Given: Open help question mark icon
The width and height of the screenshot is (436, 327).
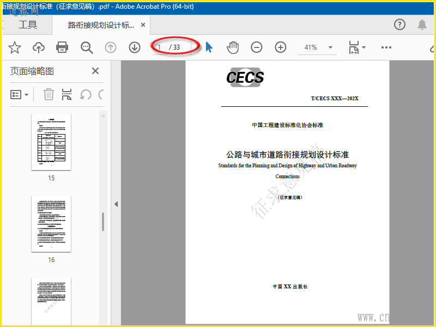Looking at the screenshot, I should pos(399,25).
